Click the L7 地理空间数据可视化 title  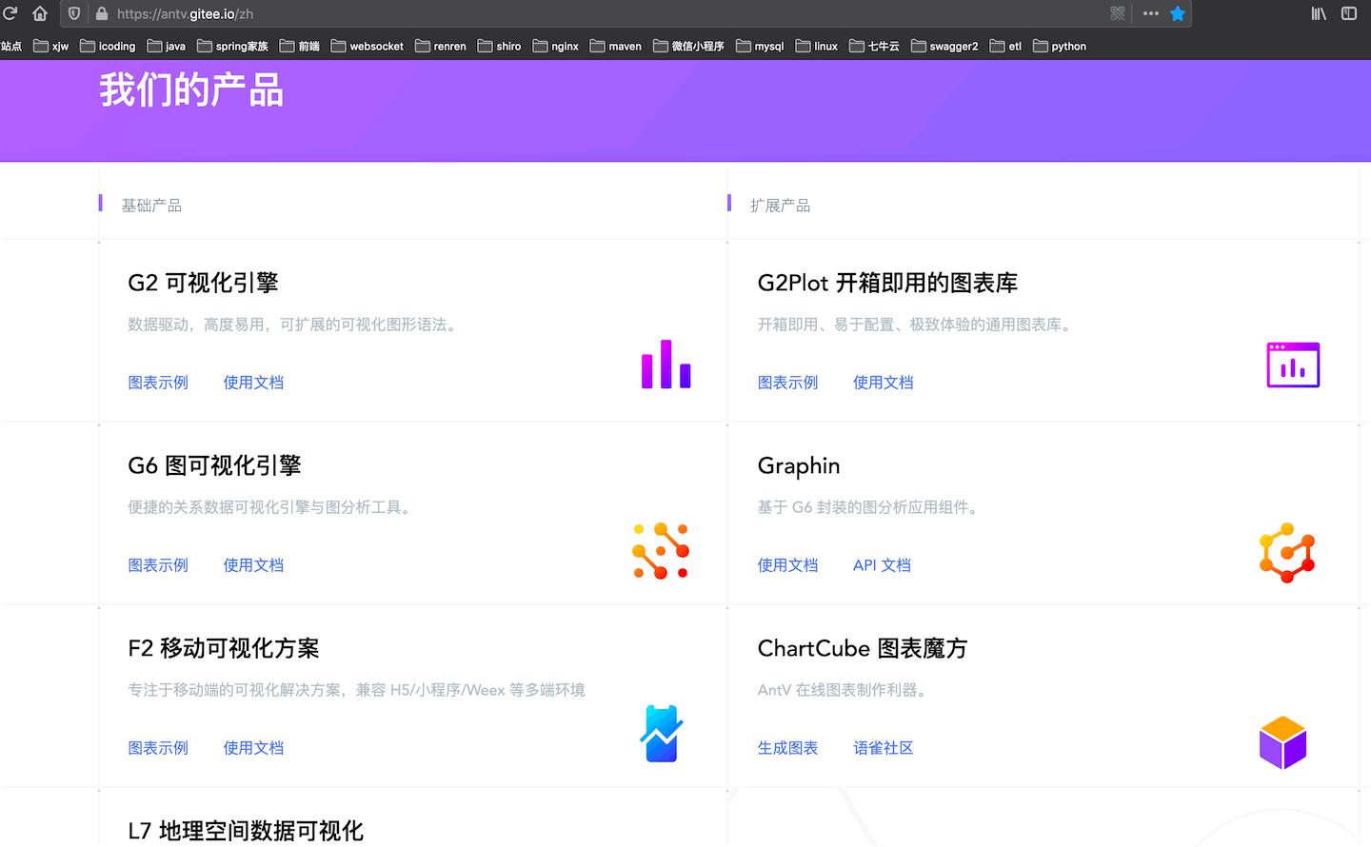click(246, 831)
